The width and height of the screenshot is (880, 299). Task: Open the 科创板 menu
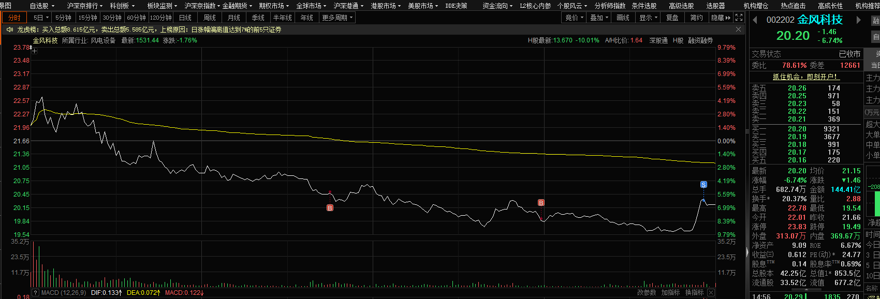[122, 6]
